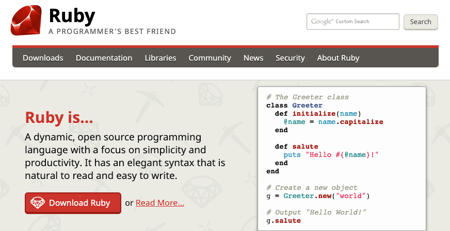Viewport: 450px width, 231px height.
Task: Follow the Read More... link
Action: [x=160, y=203]
